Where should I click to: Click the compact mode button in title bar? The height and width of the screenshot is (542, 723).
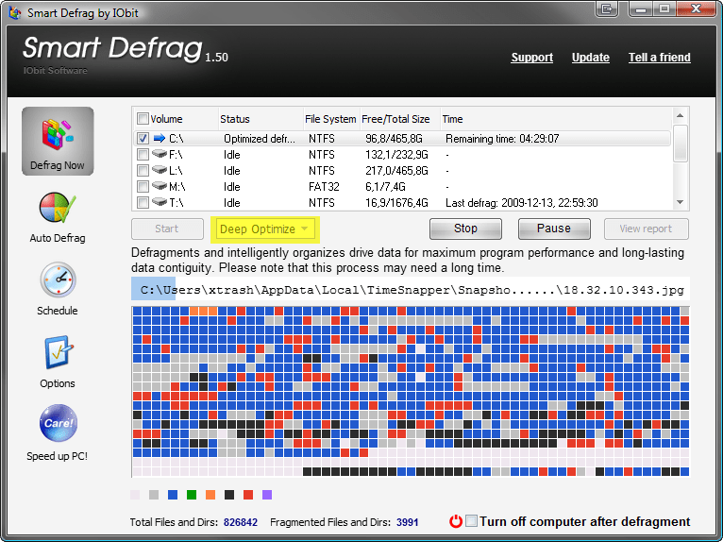[x=607, y=8]
